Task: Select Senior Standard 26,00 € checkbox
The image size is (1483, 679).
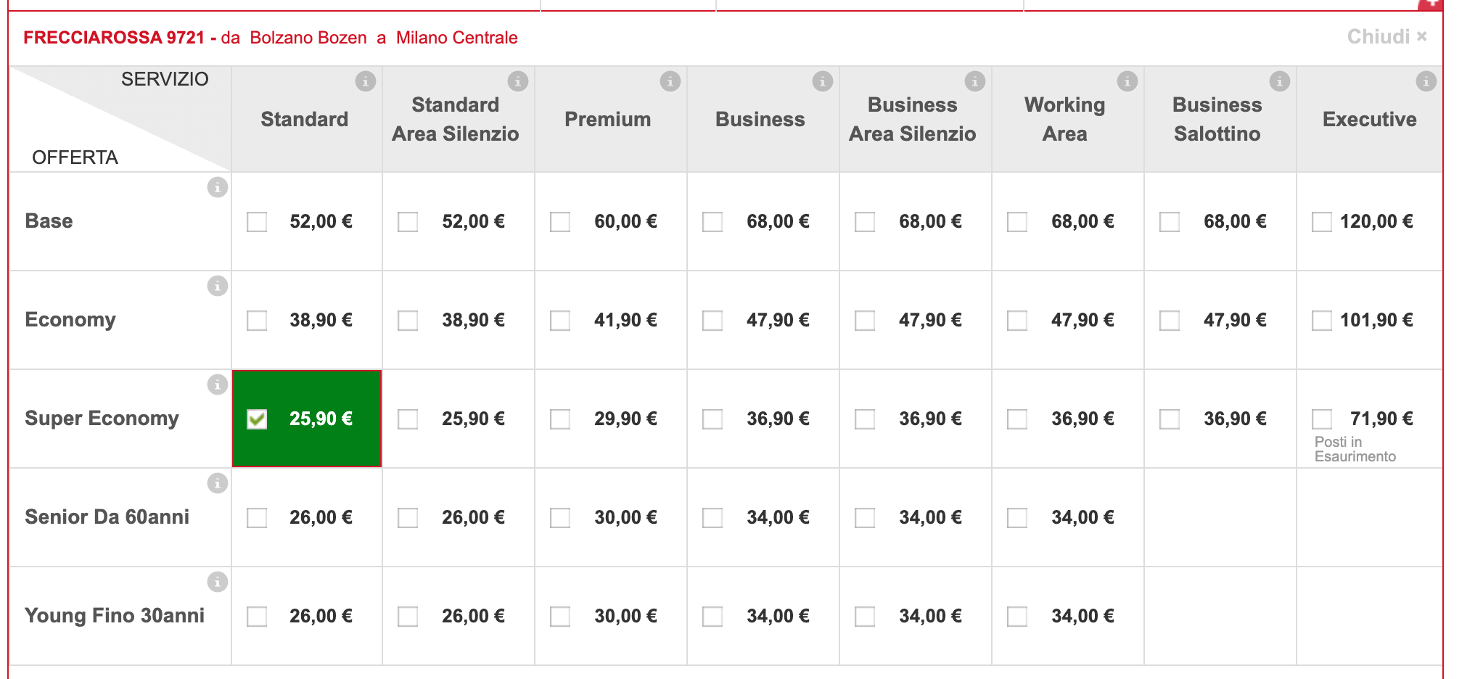Action: tap(257, 518)
